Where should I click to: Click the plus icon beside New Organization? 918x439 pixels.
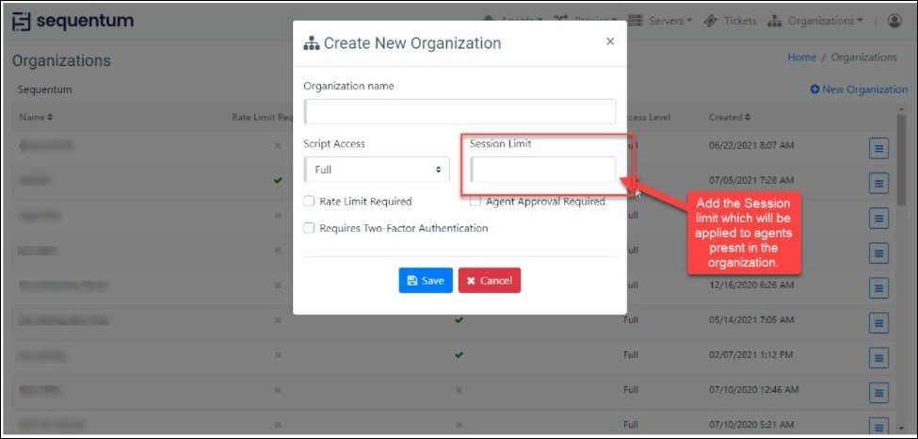[x=814, y=89]
